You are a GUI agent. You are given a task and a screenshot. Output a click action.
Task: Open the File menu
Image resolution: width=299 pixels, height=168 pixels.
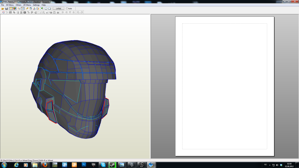pyautogui.click(x=2, y=5)
